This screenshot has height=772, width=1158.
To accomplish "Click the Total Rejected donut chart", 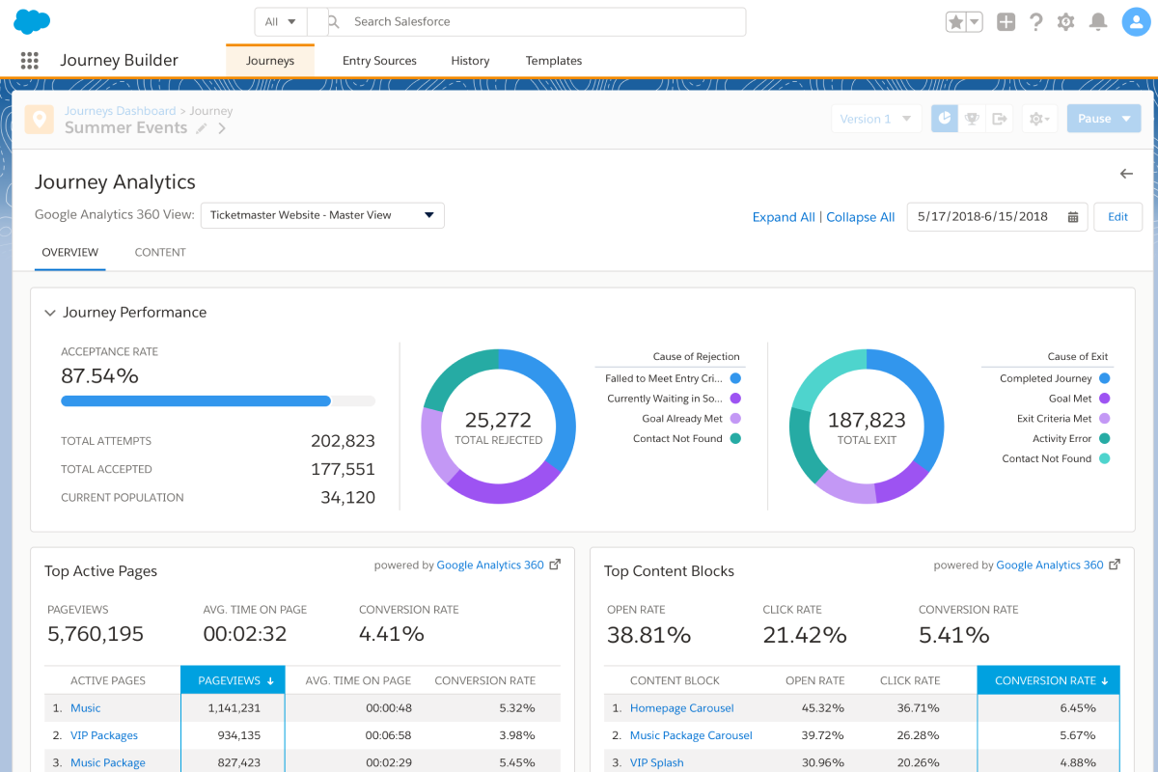I will [x=499, y=427].
